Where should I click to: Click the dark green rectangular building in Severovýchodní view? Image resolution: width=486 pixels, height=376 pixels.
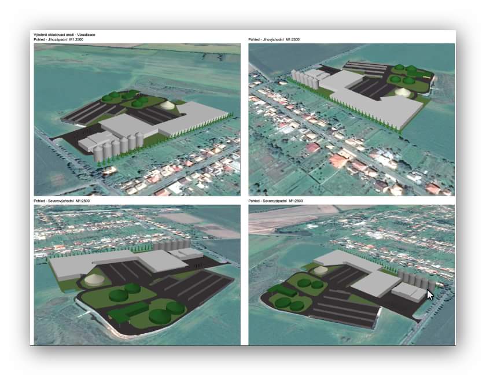coord(126,312)
